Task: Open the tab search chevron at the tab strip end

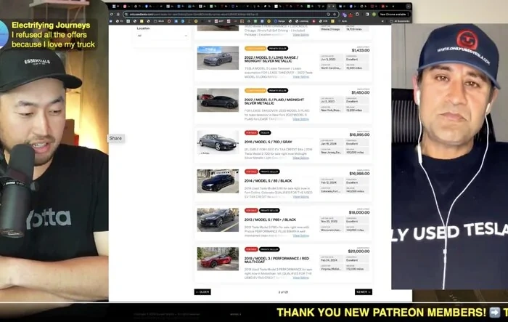Action: (x=409, y=6)
